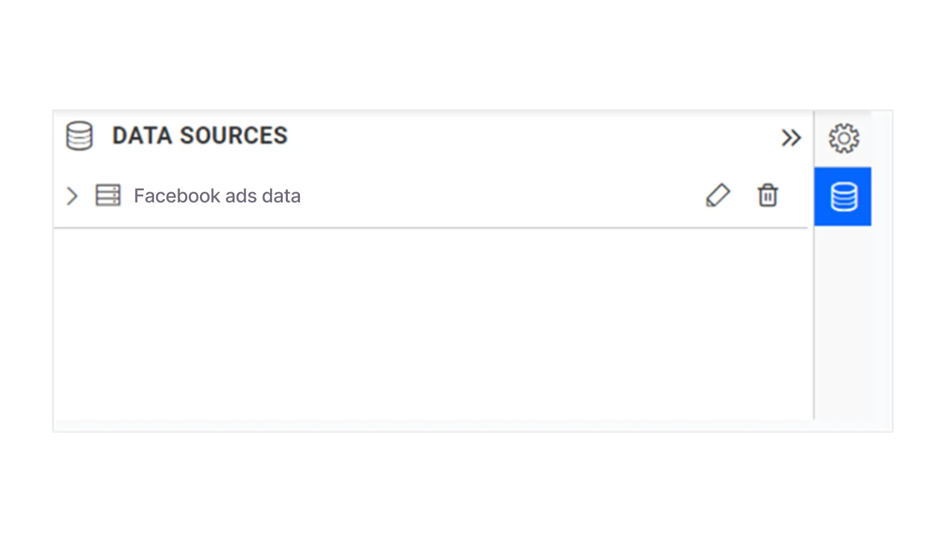The image size is (945, 541).
Task: Switch to the properties tab with the gear icon
Action: pyautogui.click(x=844, y=138)
